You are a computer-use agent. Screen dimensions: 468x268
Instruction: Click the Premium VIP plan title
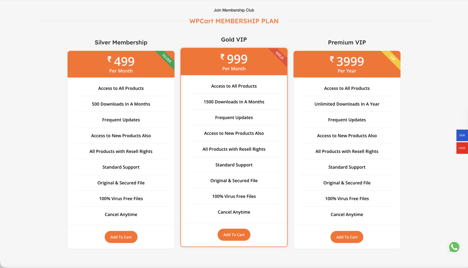[x=347, y=42]
